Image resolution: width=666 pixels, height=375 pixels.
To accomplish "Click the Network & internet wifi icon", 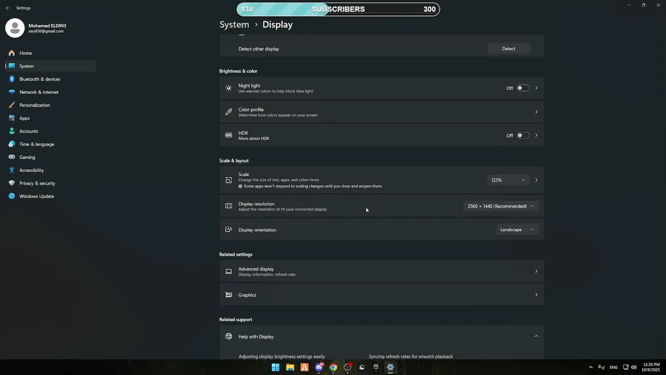I will pyautogui.click(x=11, y=92).
